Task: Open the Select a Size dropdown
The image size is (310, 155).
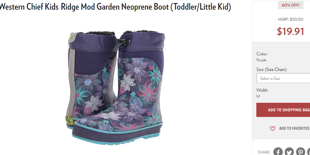Action: (283, 78)
